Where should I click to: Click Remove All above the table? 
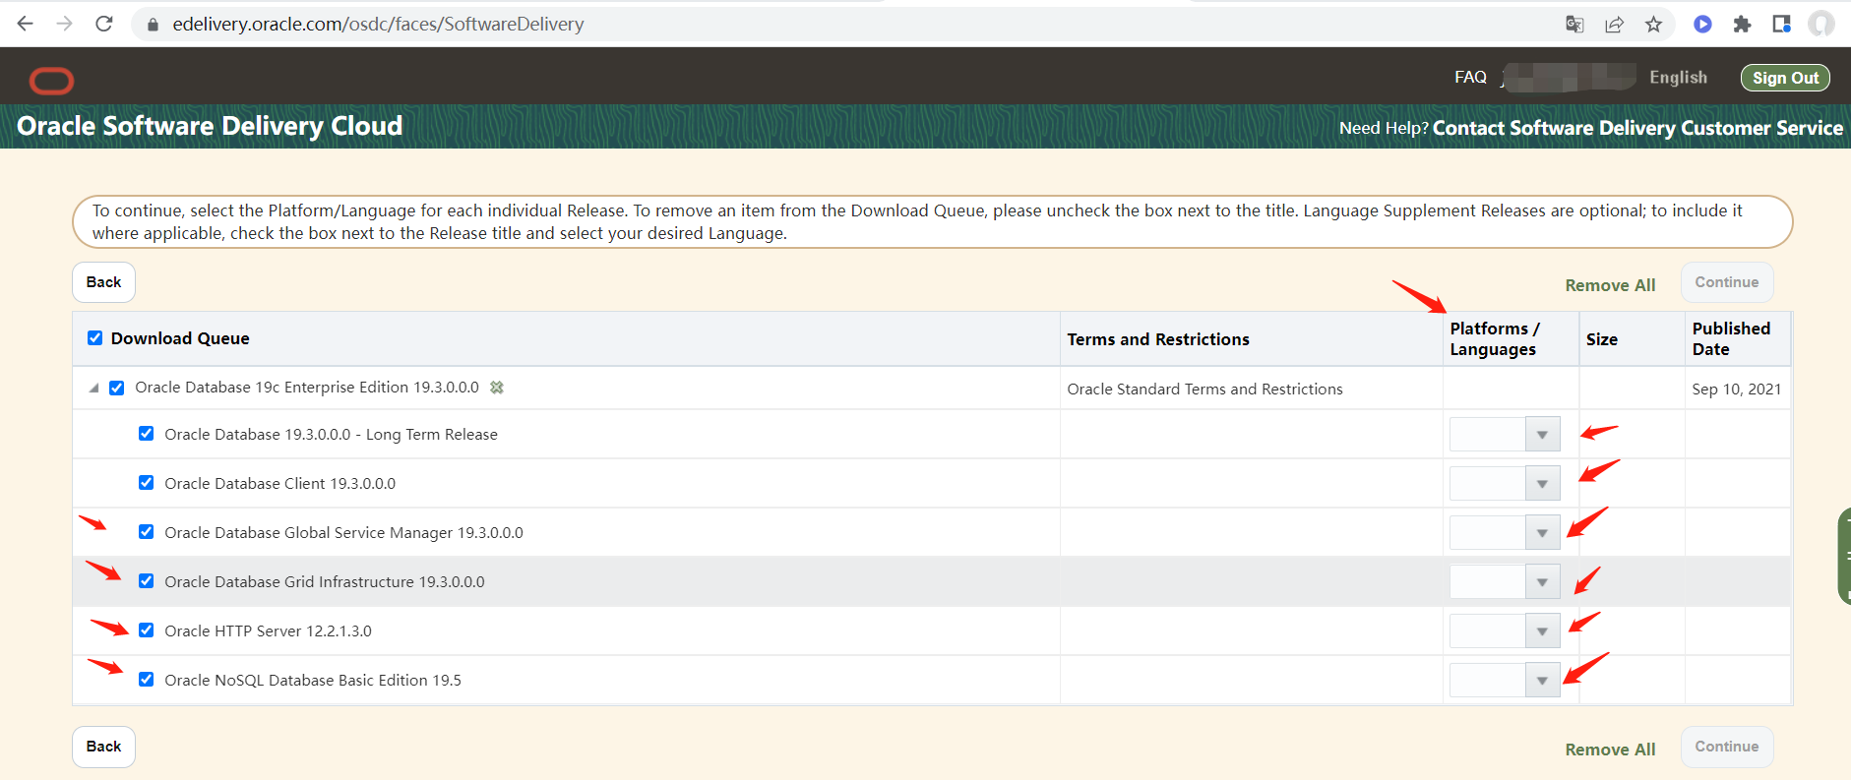(1610, 285)
